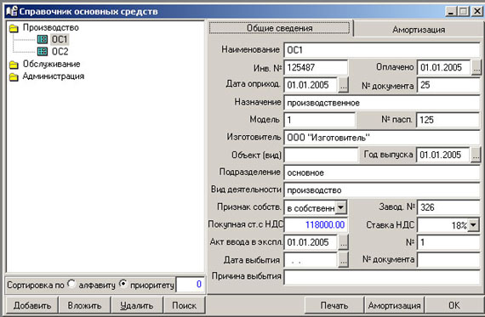Click the Инв. № field with 125487
The height and width of the screenshot is (317, 485).
click(x=316, y=67)
